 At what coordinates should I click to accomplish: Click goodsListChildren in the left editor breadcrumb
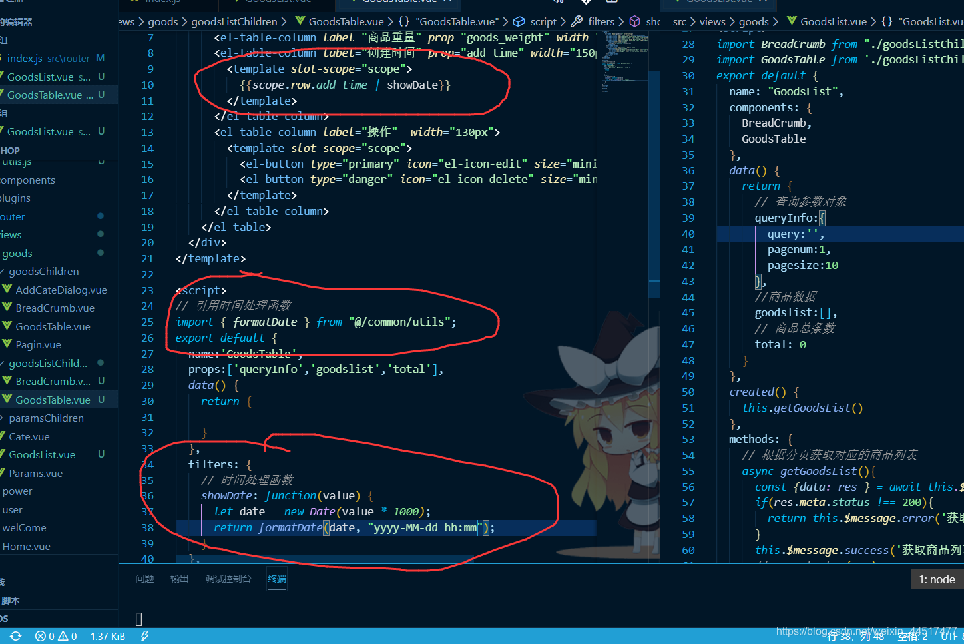[234, 21]
